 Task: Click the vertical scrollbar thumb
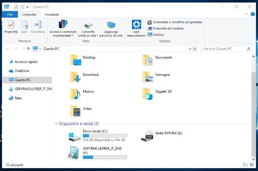253,114
